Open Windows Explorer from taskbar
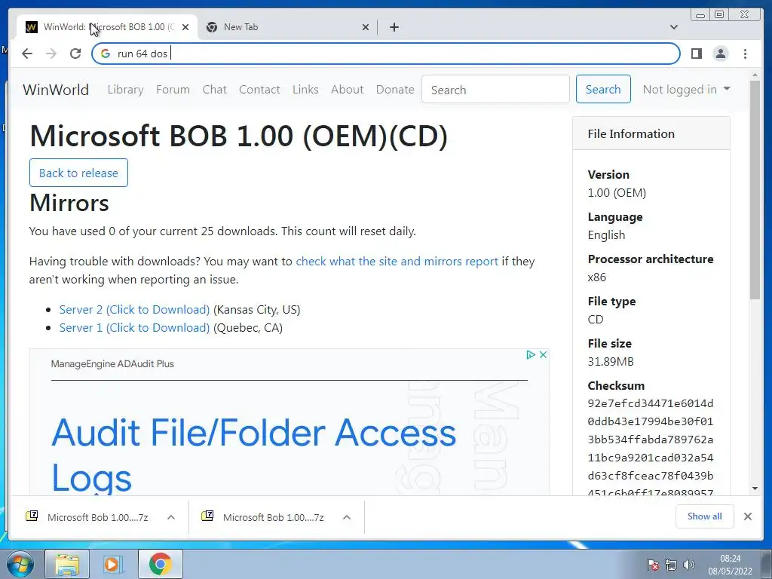This screenshot has height=579, width=772. point(67,564)
